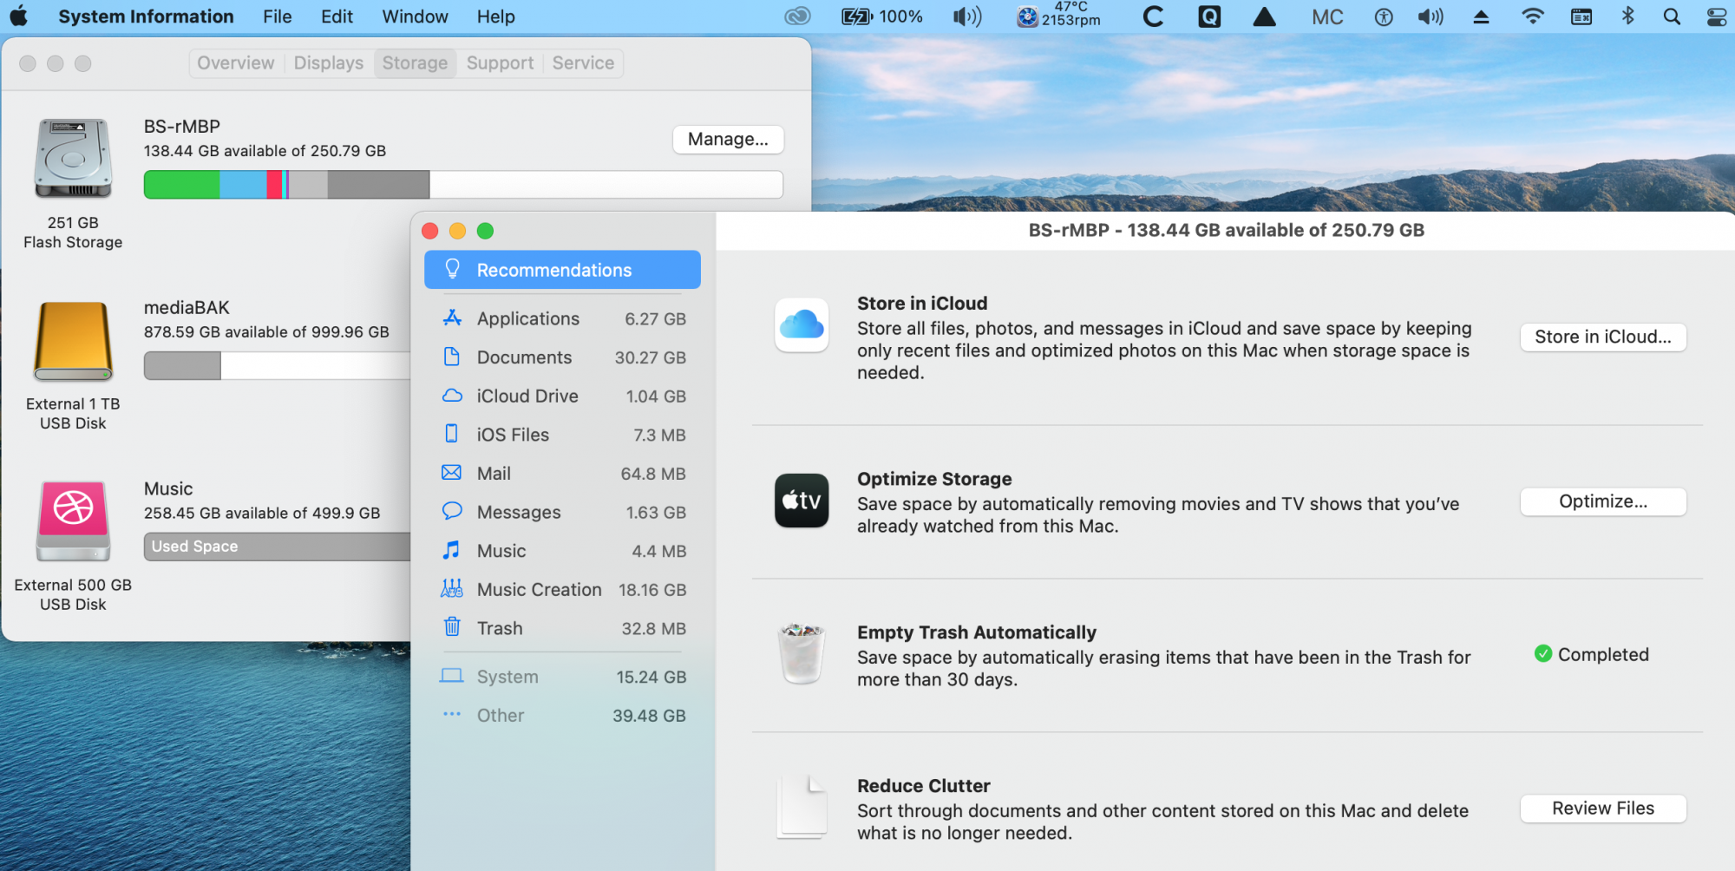Click the Used Space bar for Music disk
Screen dimensions: 1735x871
point(278,547)
